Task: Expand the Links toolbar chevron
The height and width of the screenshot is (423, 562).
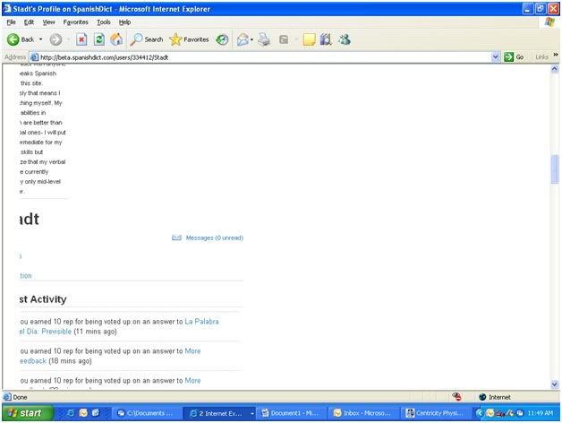Action: 557,57
